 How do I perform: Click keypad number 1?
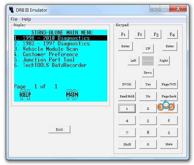pos(127,108)
